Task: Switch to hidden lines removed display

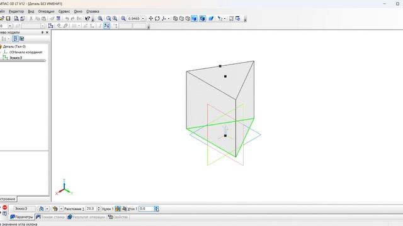Action: pyautogui.click(x=181, y=18)
